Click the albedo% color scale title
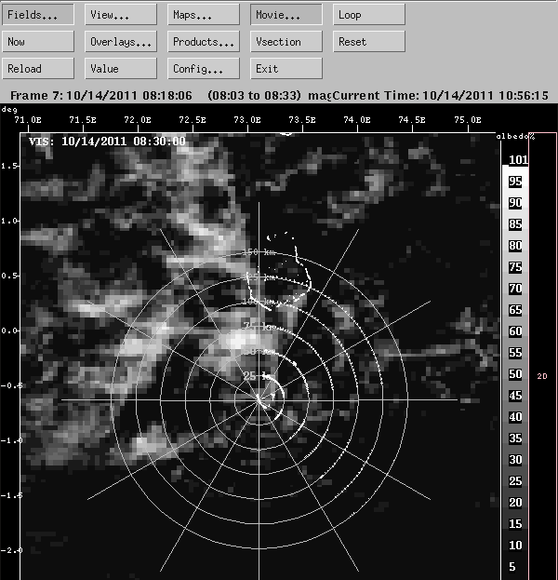Viewport: 558px width, 580px height. 515,137
